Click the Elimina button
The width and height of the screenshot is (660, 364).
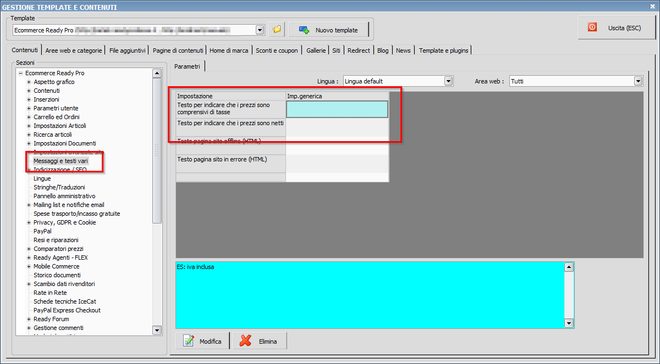click(x=260, y=341)
